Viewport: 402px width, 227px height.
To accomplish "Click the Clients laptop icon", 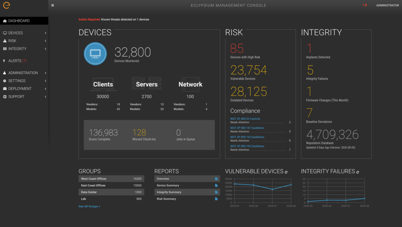I will [x=103, y=84].
